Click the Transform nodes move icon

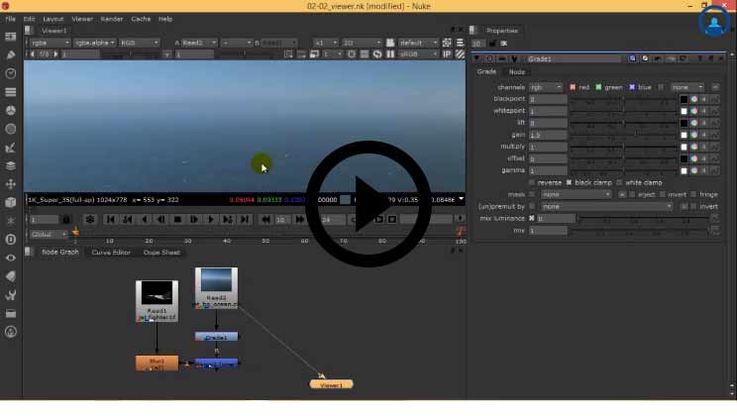coord(11,183)
